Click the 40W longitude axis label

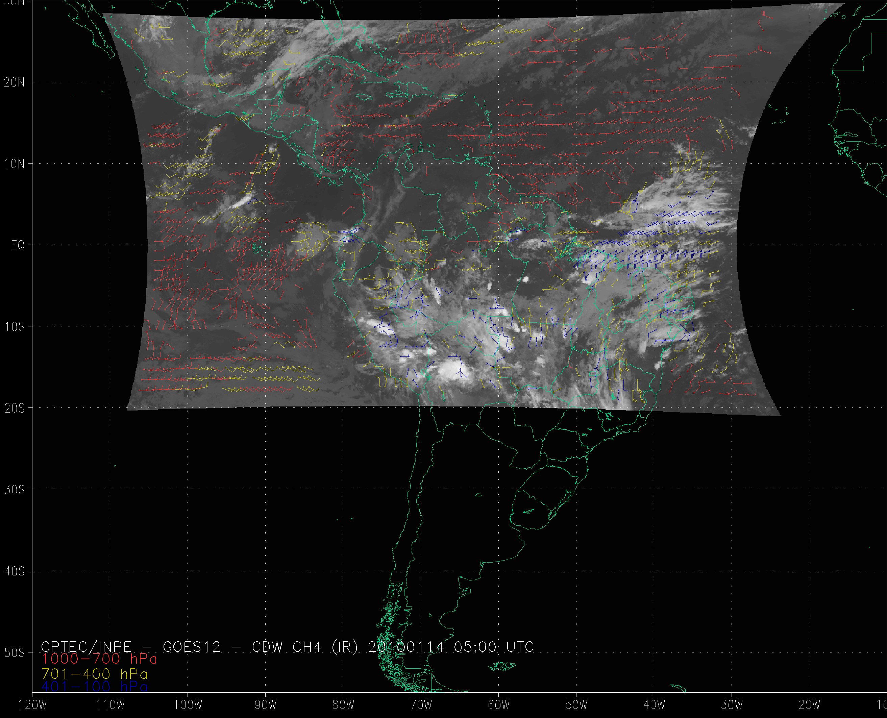pyautogui.click(x=654, y=705)
